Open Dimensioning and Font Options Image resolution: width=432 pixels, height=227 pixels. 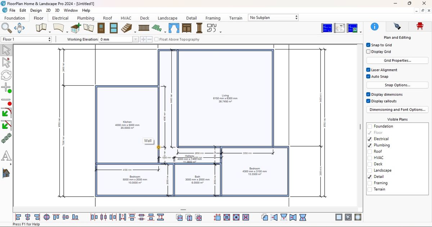point(397,109)
